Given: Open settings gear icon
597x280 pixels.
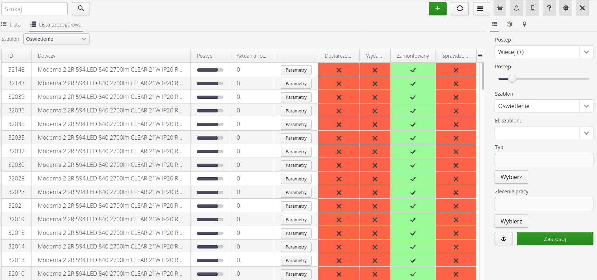Looking at the screenshot, I should tap(565, 8).
